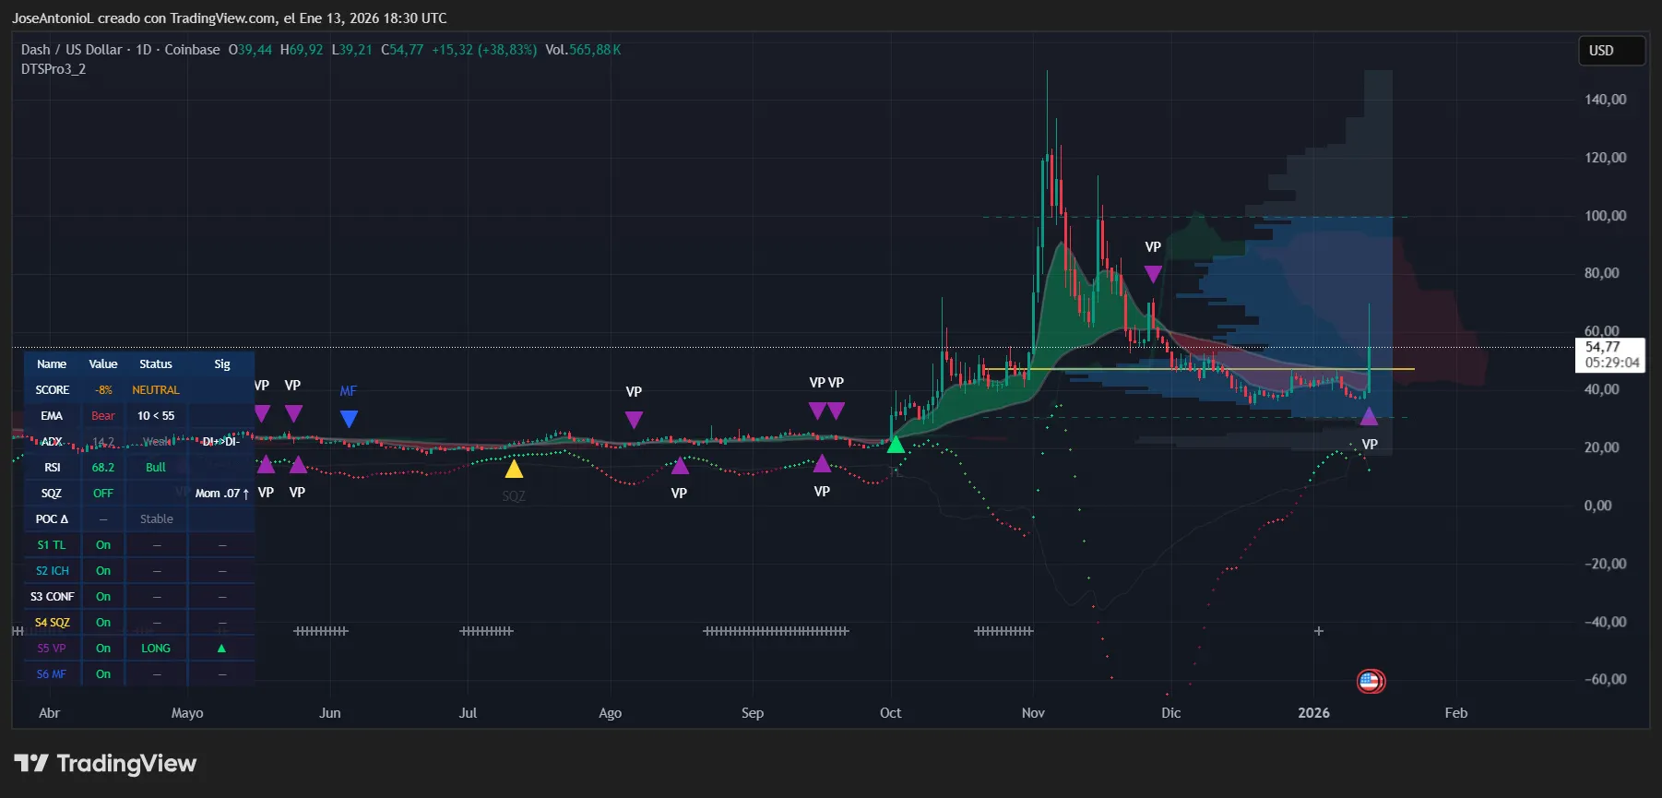Screen dimensions: 1662x798
Task: Click the LONG status in S5 VP row
Action: pyautogui.click(x=156, y=649)
